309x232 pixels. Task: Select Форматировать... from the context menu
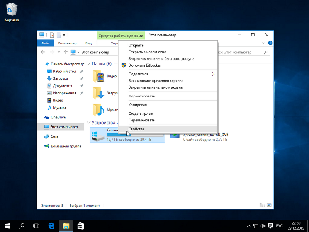tap(143, 96)
